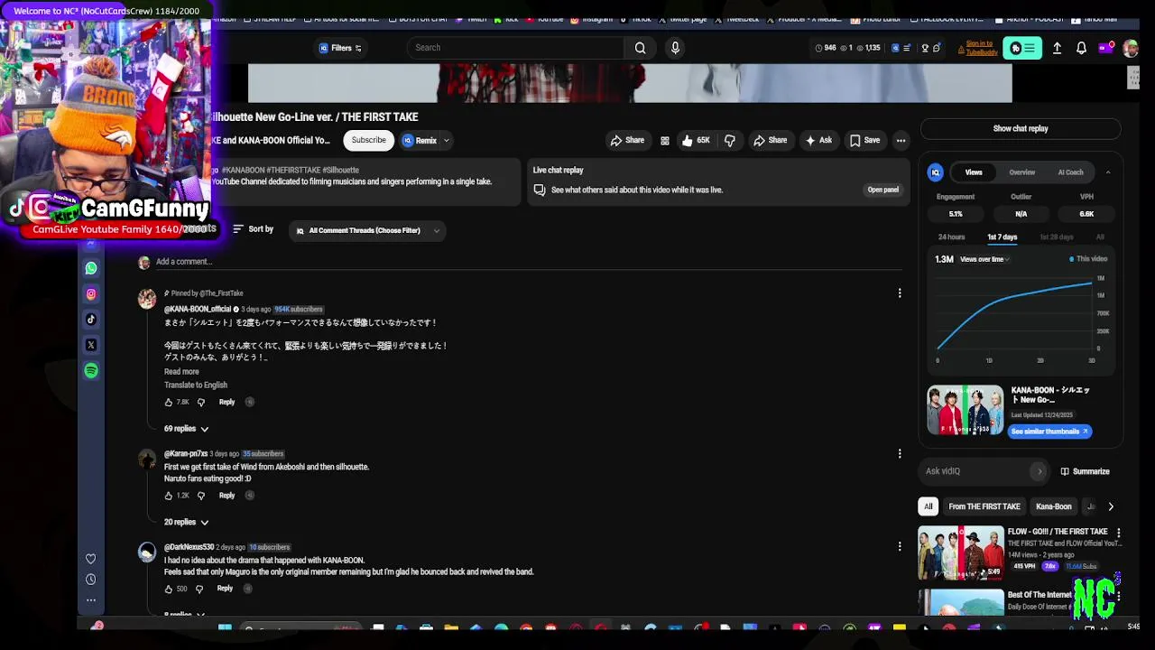Dislike the video with thumbs down
The width and height of the screenshot is (1155, 650).
tap(730, 140)
